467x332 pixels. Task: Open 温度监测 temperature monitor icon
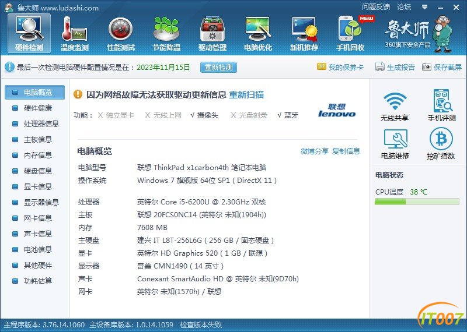point(75,33)
